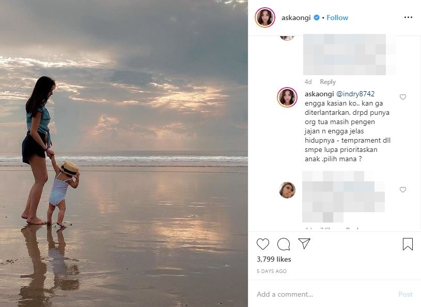View likers by clicking 3,799 likes

pos(274,260)
